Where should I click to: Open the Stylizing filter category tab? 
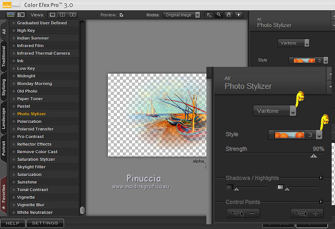tap(4, 87)
